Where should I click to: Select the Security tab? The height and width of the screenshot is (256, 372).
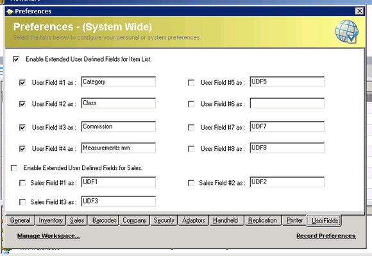pyautogui.click(x=164, y=221)
